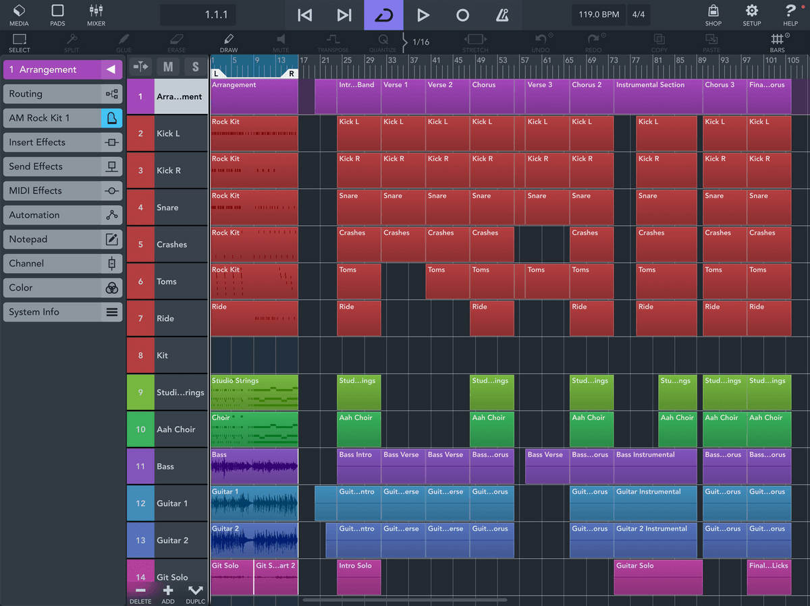This screenshot has width=810, height=606.
Task: Open the Notepad panel
Action: click(x=62, y=239)
